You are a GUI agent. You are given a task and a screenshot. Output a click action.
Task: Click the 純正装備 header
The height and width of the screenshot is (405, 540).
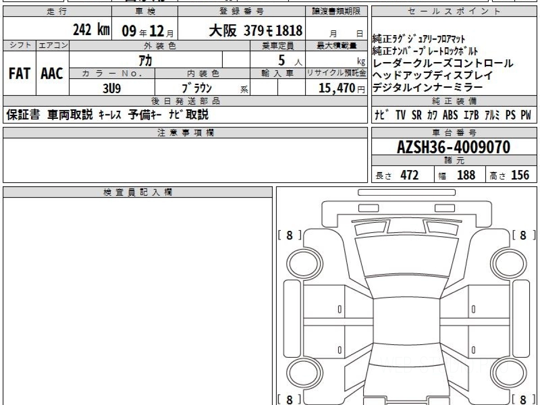click(454, 101)
